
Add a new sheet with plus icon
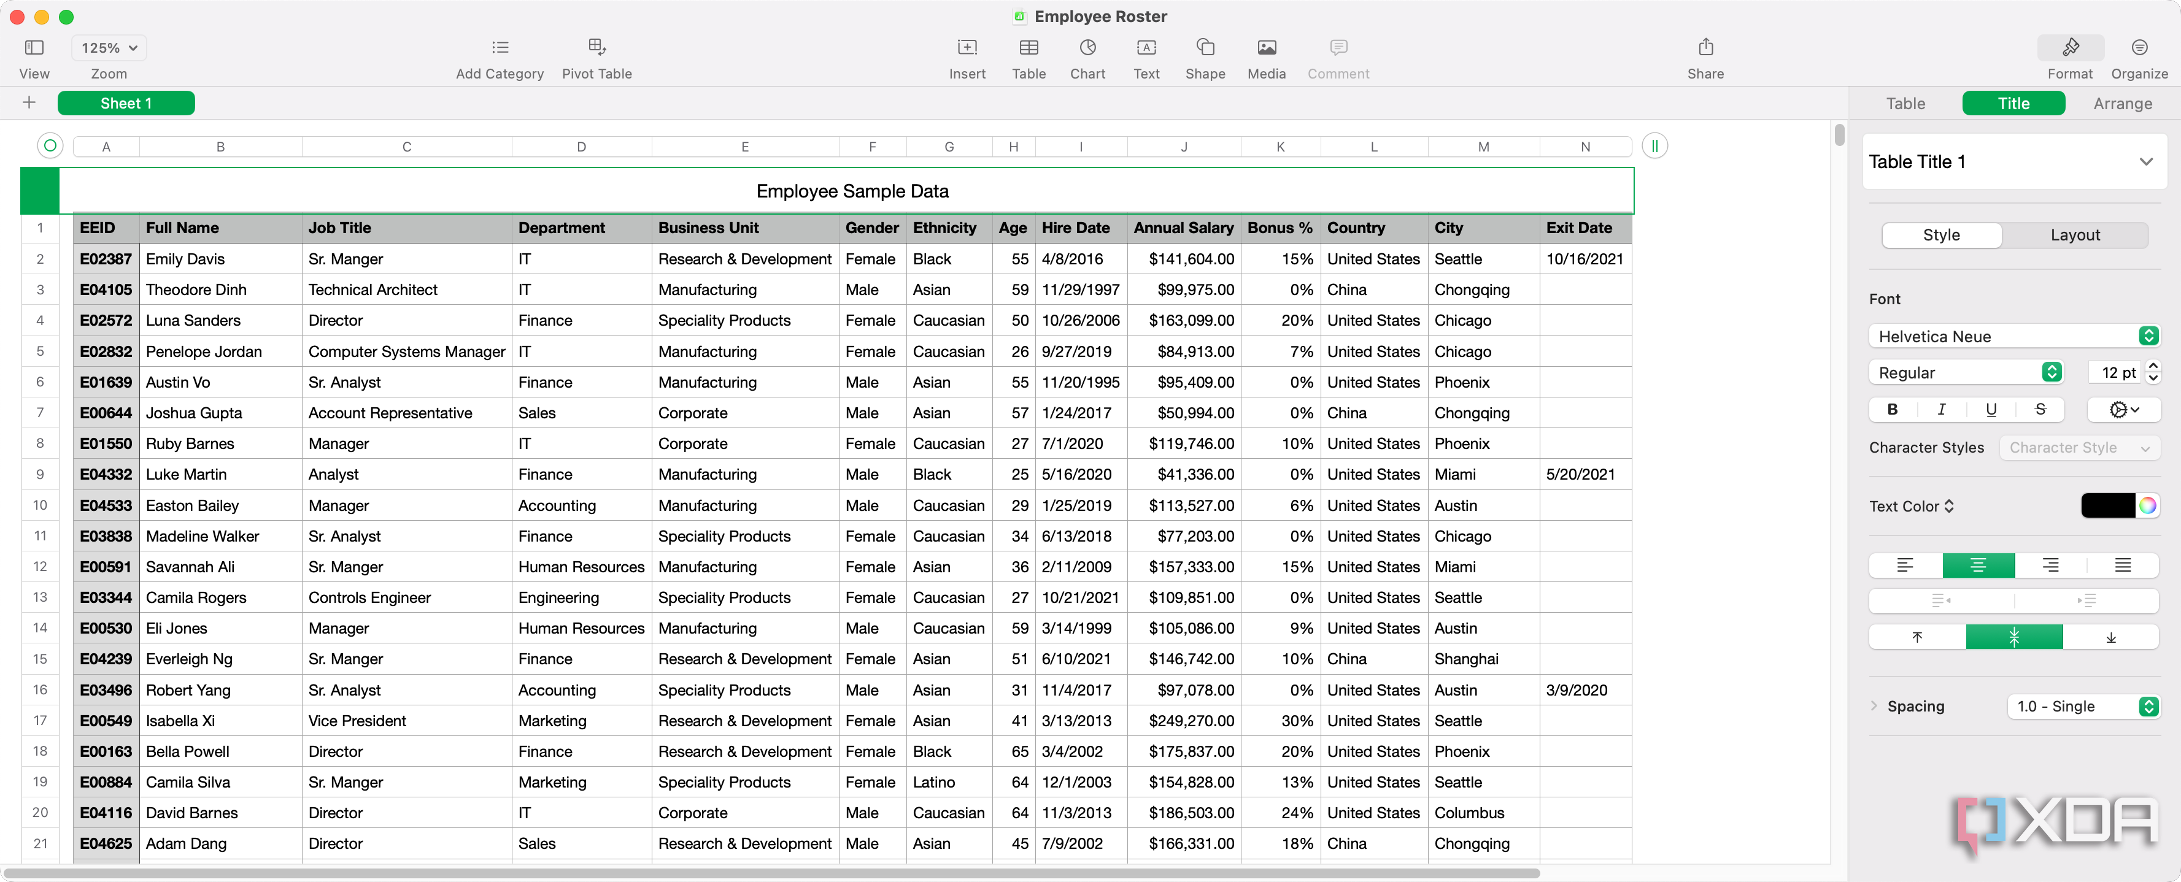(x=29, y=102)
